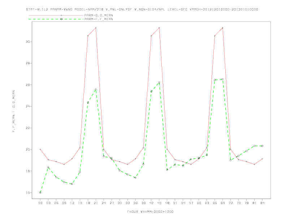Screen dimensions: 286x221
Task: Click x-axis tick label 48
Action: pyautogui.click(x=167, y=203)
